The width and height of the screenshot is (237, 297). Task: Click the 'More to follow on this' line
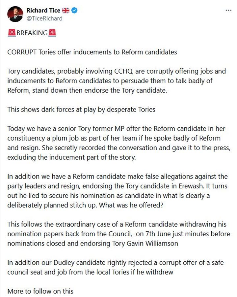[40, 291]
